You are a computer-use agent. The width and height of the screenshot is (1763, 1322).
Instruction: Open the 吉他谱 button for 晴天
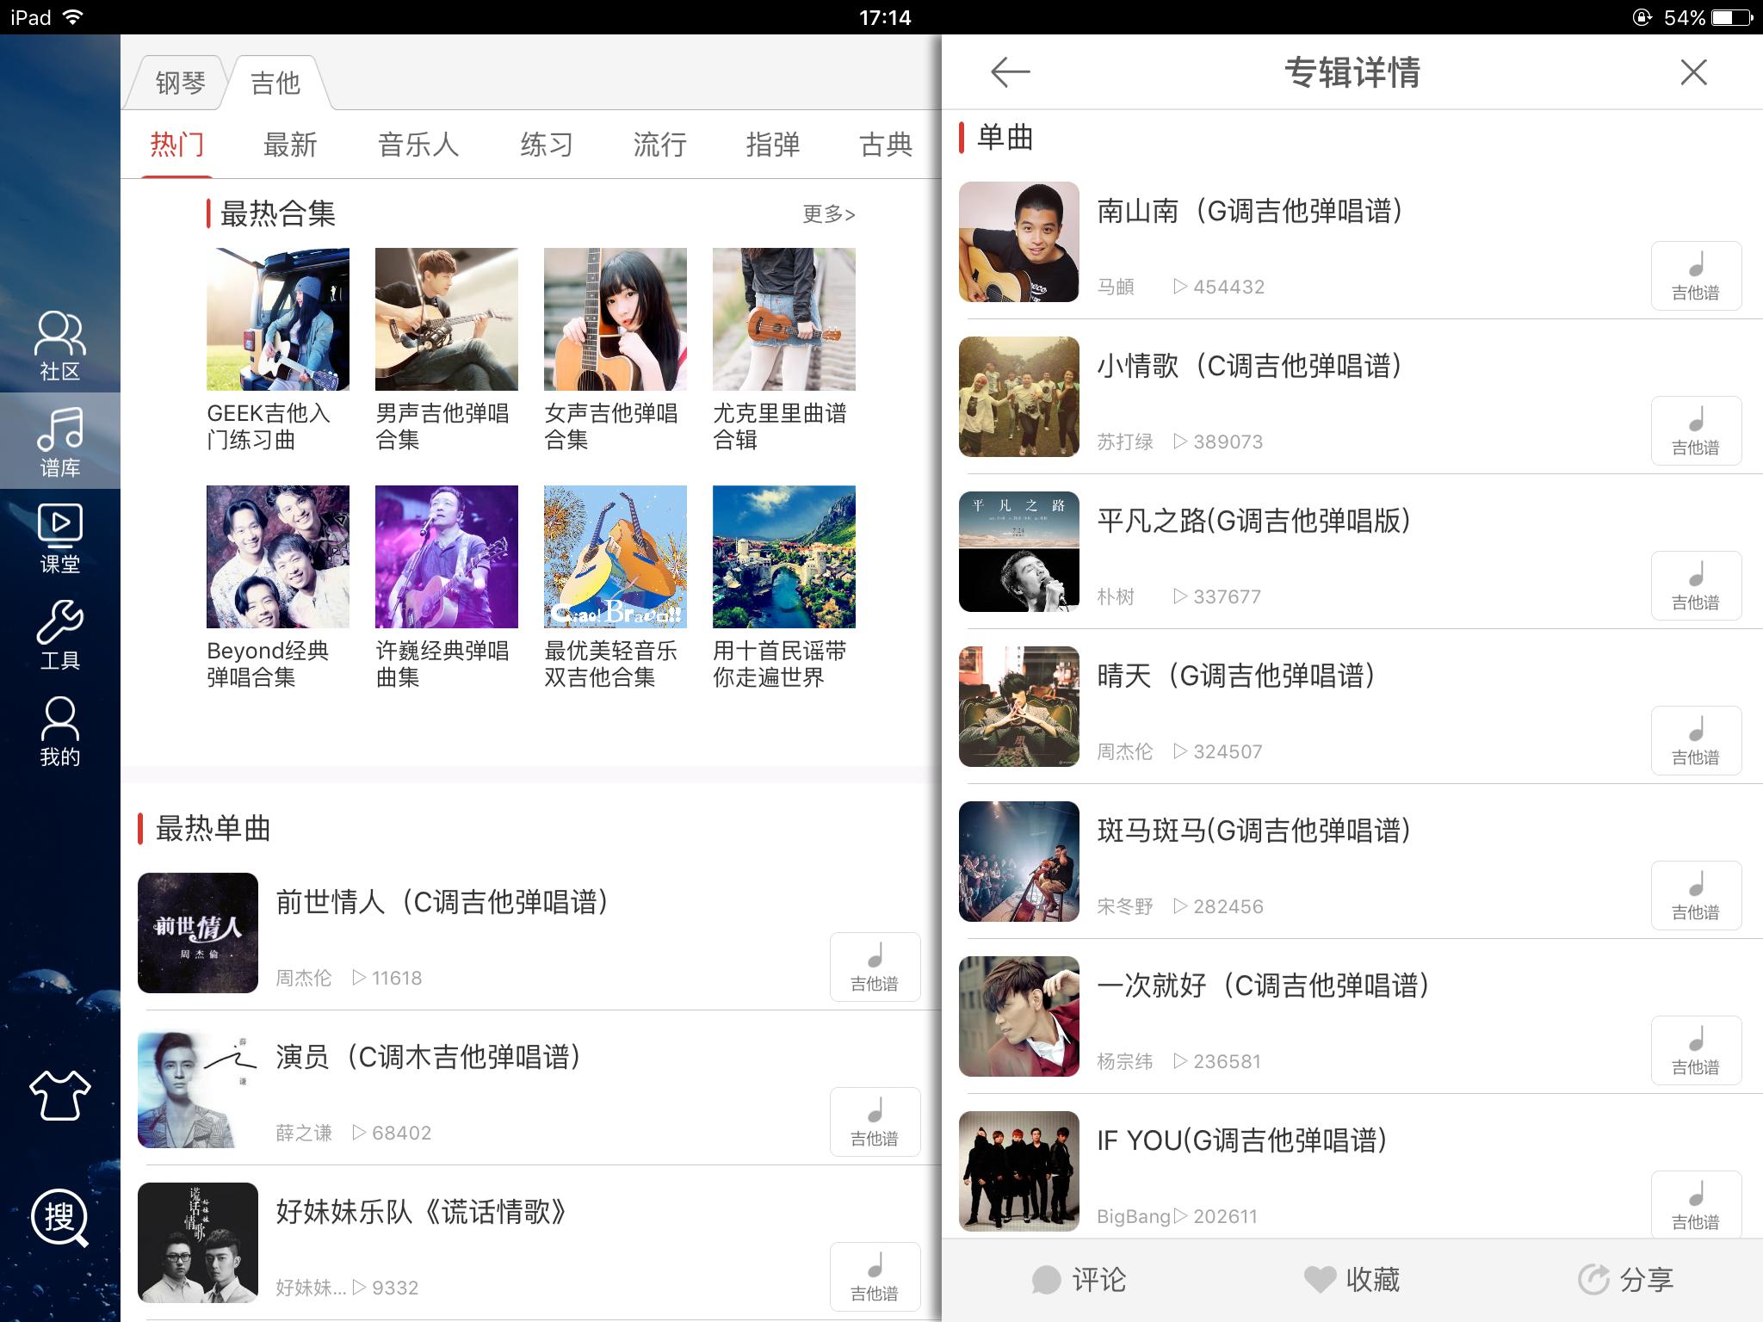(x=1695, y=740)
